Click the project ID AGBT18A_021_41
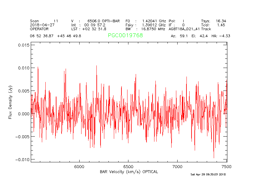 (x=184, y=29)
